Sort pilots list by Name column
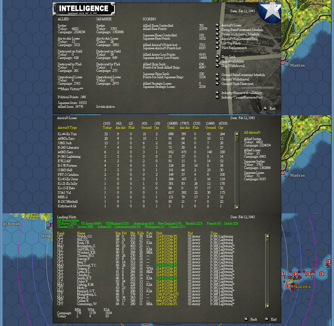334x326 pixels. coord(81,233)
